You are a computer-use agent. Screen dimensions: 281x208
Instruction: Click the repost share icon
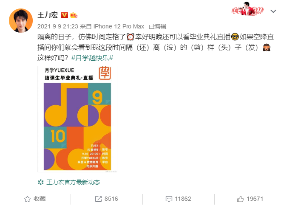[98, 199]
